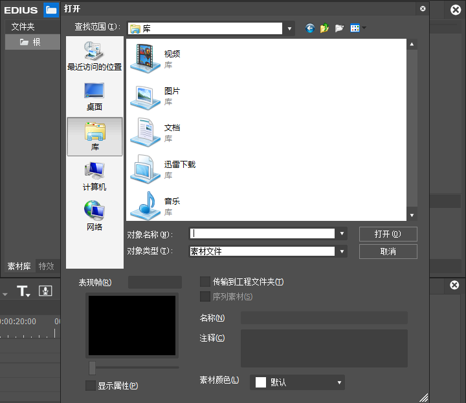Image resolution: width=466 pixels, height=403 pixels.
Task: Expand the 查找范围 location dropdown
Action: 290,28
